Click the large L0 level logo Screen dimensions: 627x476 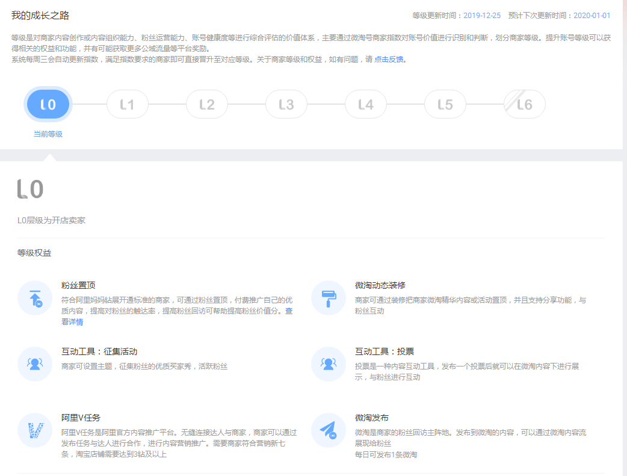(31, 189)
